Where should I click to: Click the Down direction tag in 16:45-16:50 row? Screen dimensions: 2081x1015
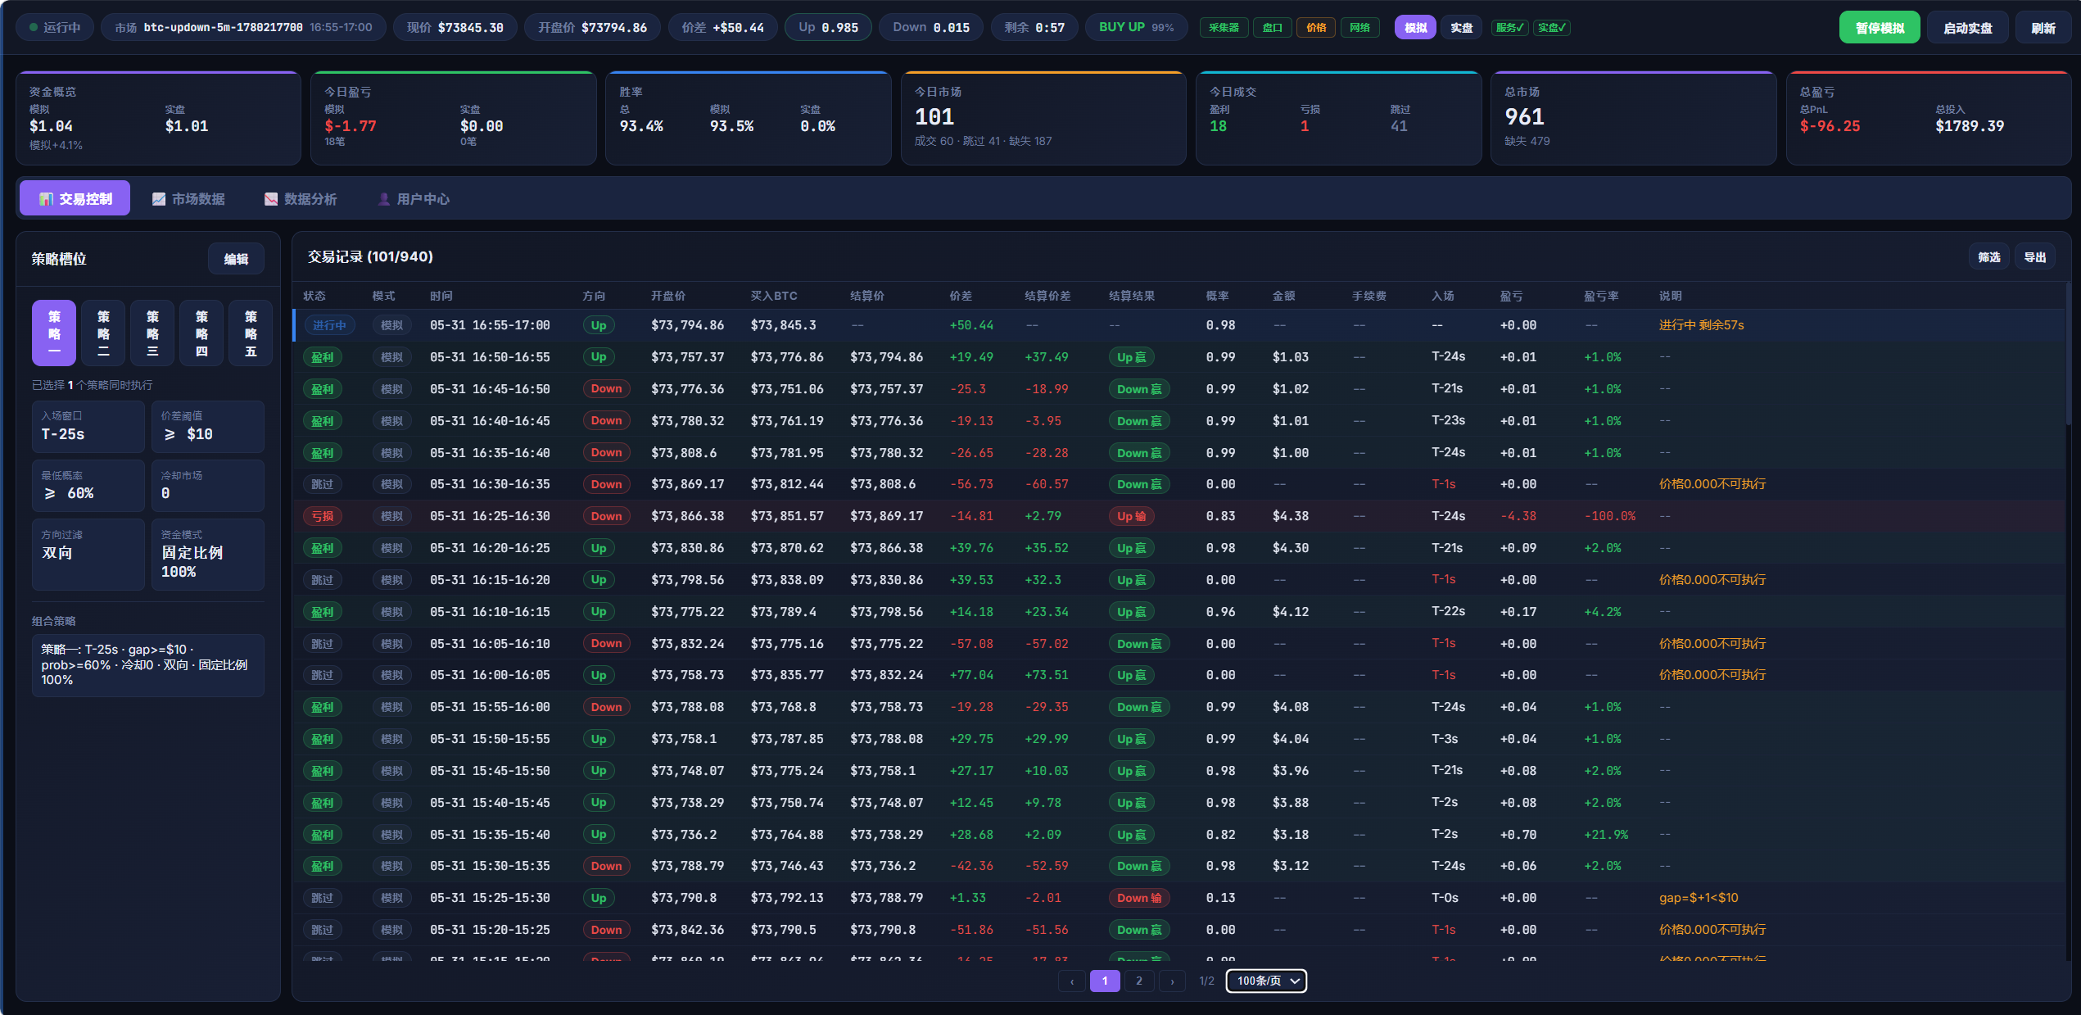607,389
